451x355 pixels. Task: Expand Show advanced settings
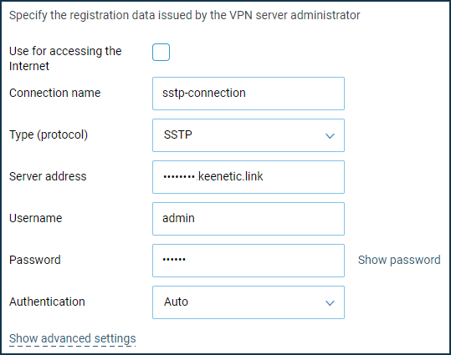coord(73,338)
